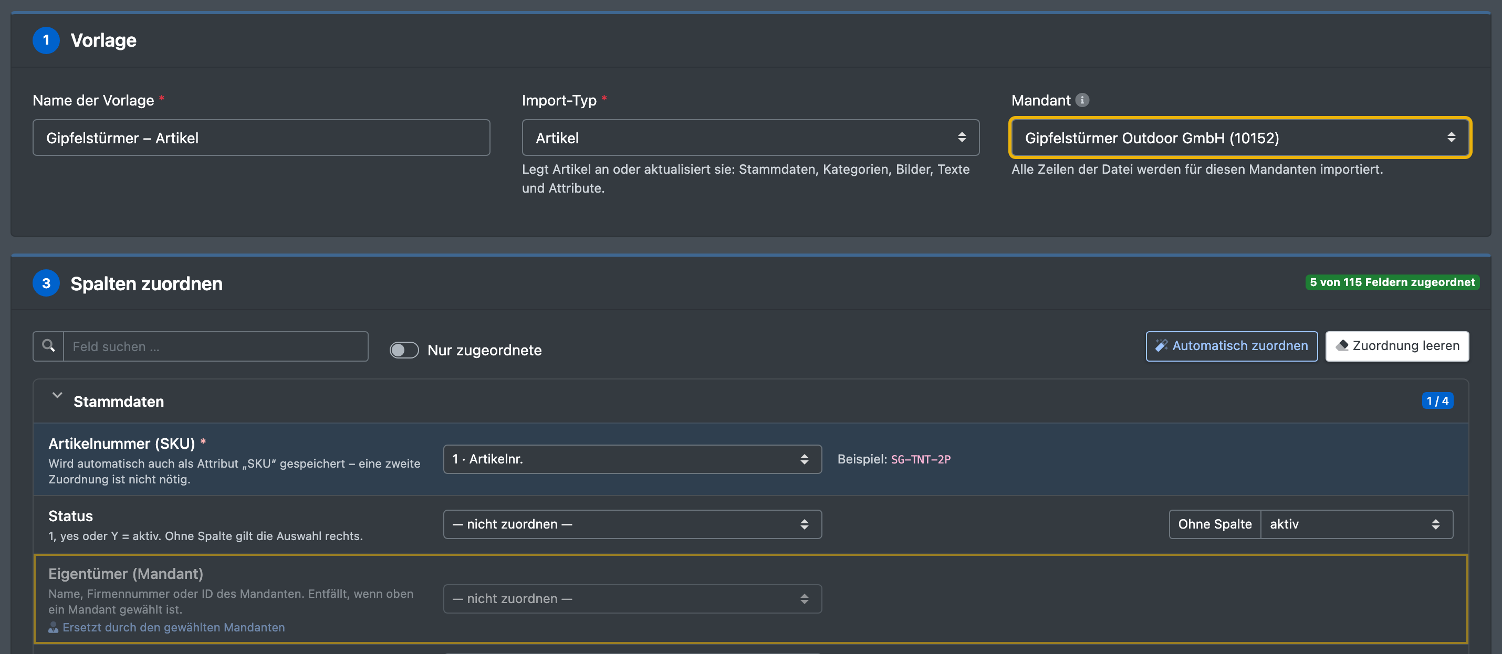Open column dropdown for Eigentümer (Mandant)
The width and height of the screenshot is (1502, 654).
632,599
